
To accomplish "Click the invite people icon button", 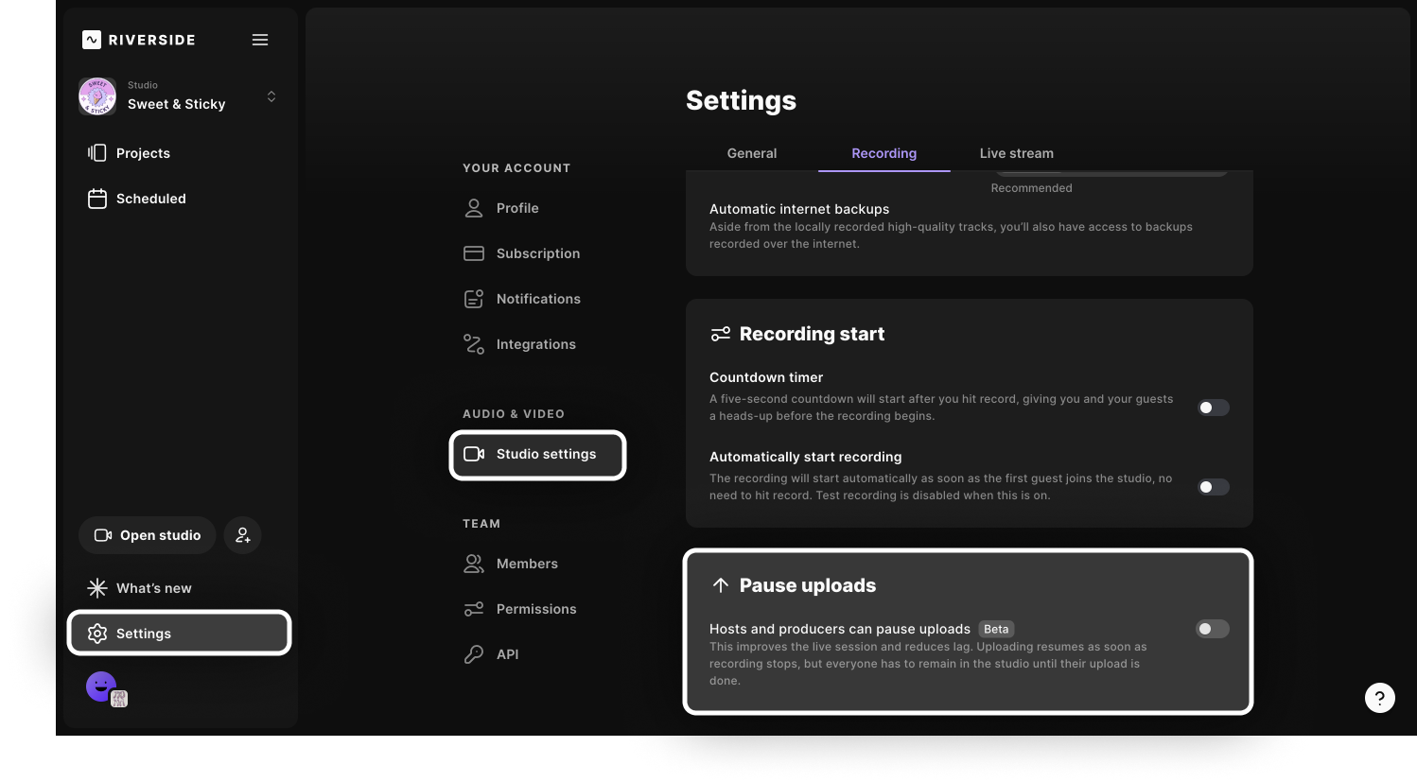I will point(243,535).
